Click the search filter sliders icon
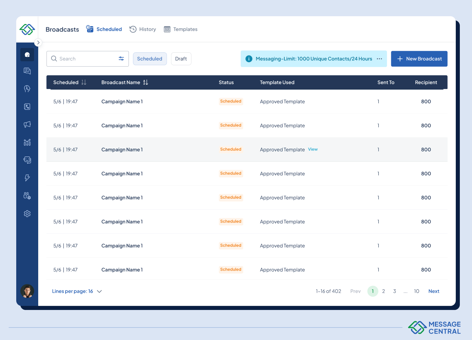This screenshot has width=472, height=340. 121,59
